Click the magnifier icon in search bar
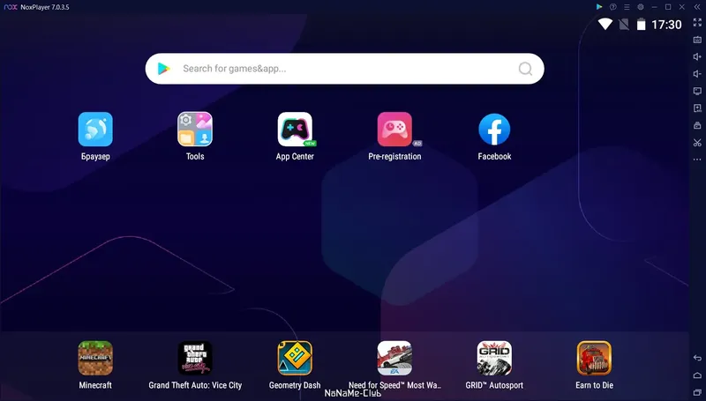This screenshot has width=706, height=401. tap(525, 69)
